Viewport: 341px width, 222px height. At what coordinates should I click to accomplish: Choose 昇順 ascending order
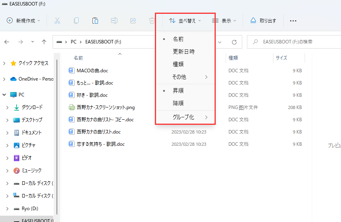185,91
